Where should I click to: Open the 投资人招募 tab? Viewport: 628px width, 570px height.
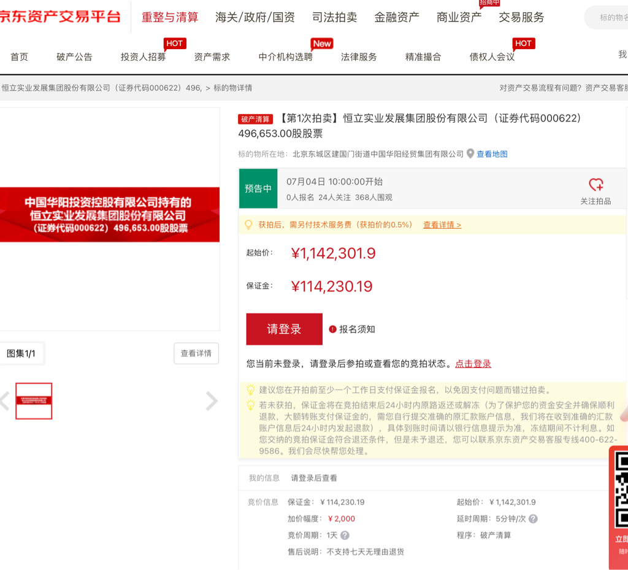[x=144, y=57]
